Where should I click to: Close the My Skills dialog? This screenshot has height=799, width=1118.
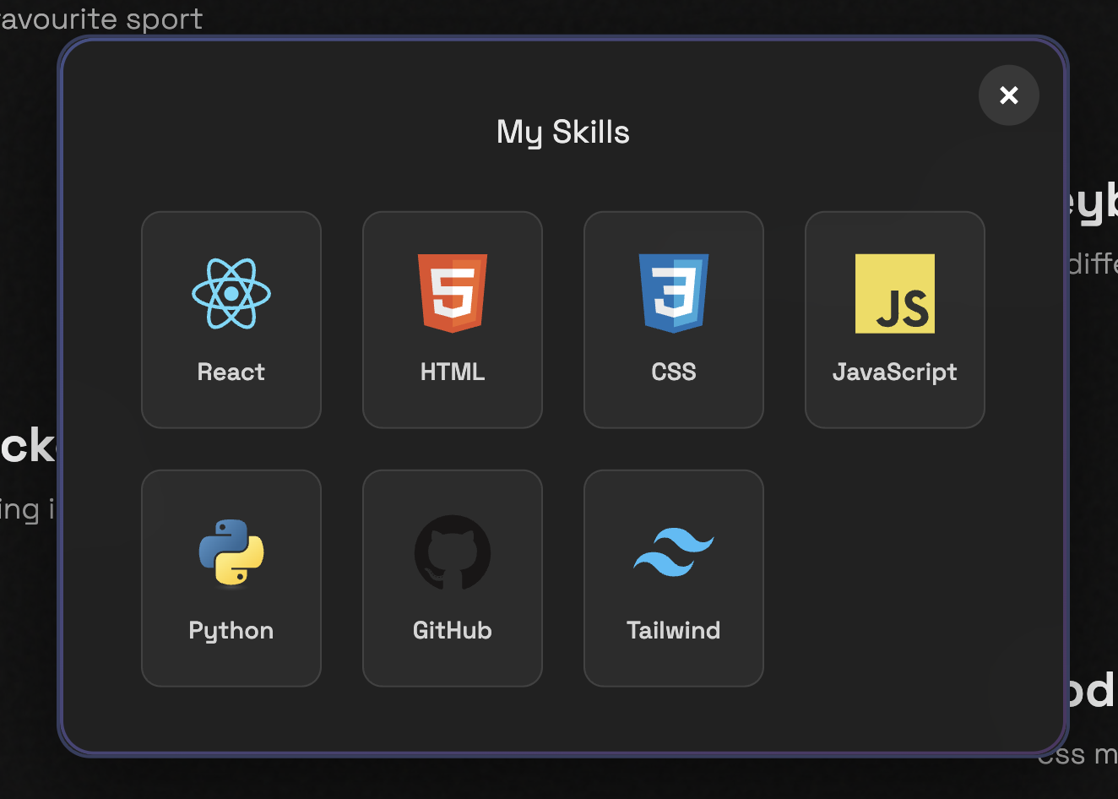tap(1008, 95)
